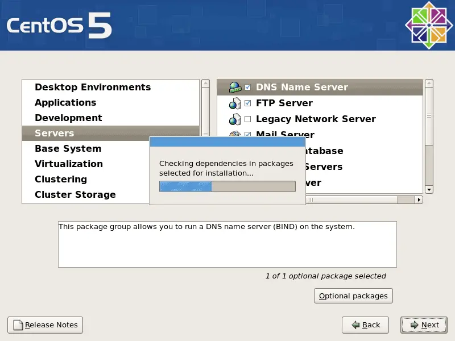Click the document icon on Release Notes

[18, 325]
